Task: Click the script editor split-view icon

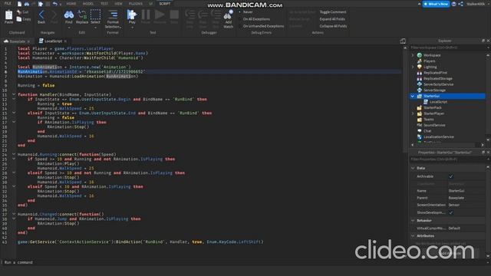Action: 403,41
